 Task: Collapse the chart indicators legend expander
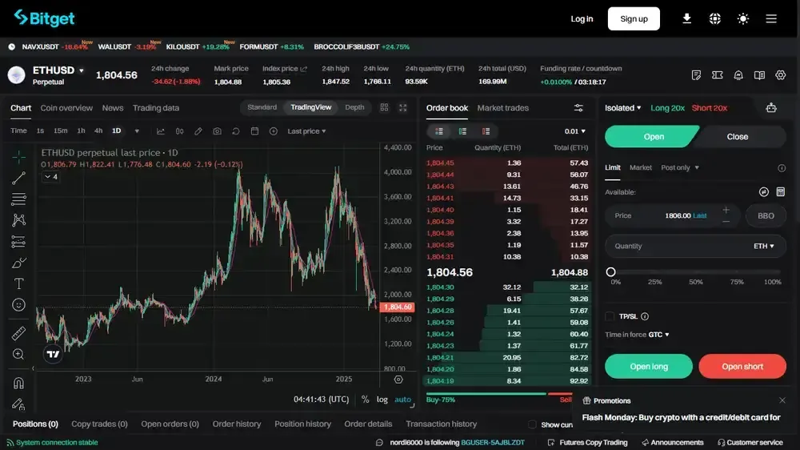click(50, 177)
